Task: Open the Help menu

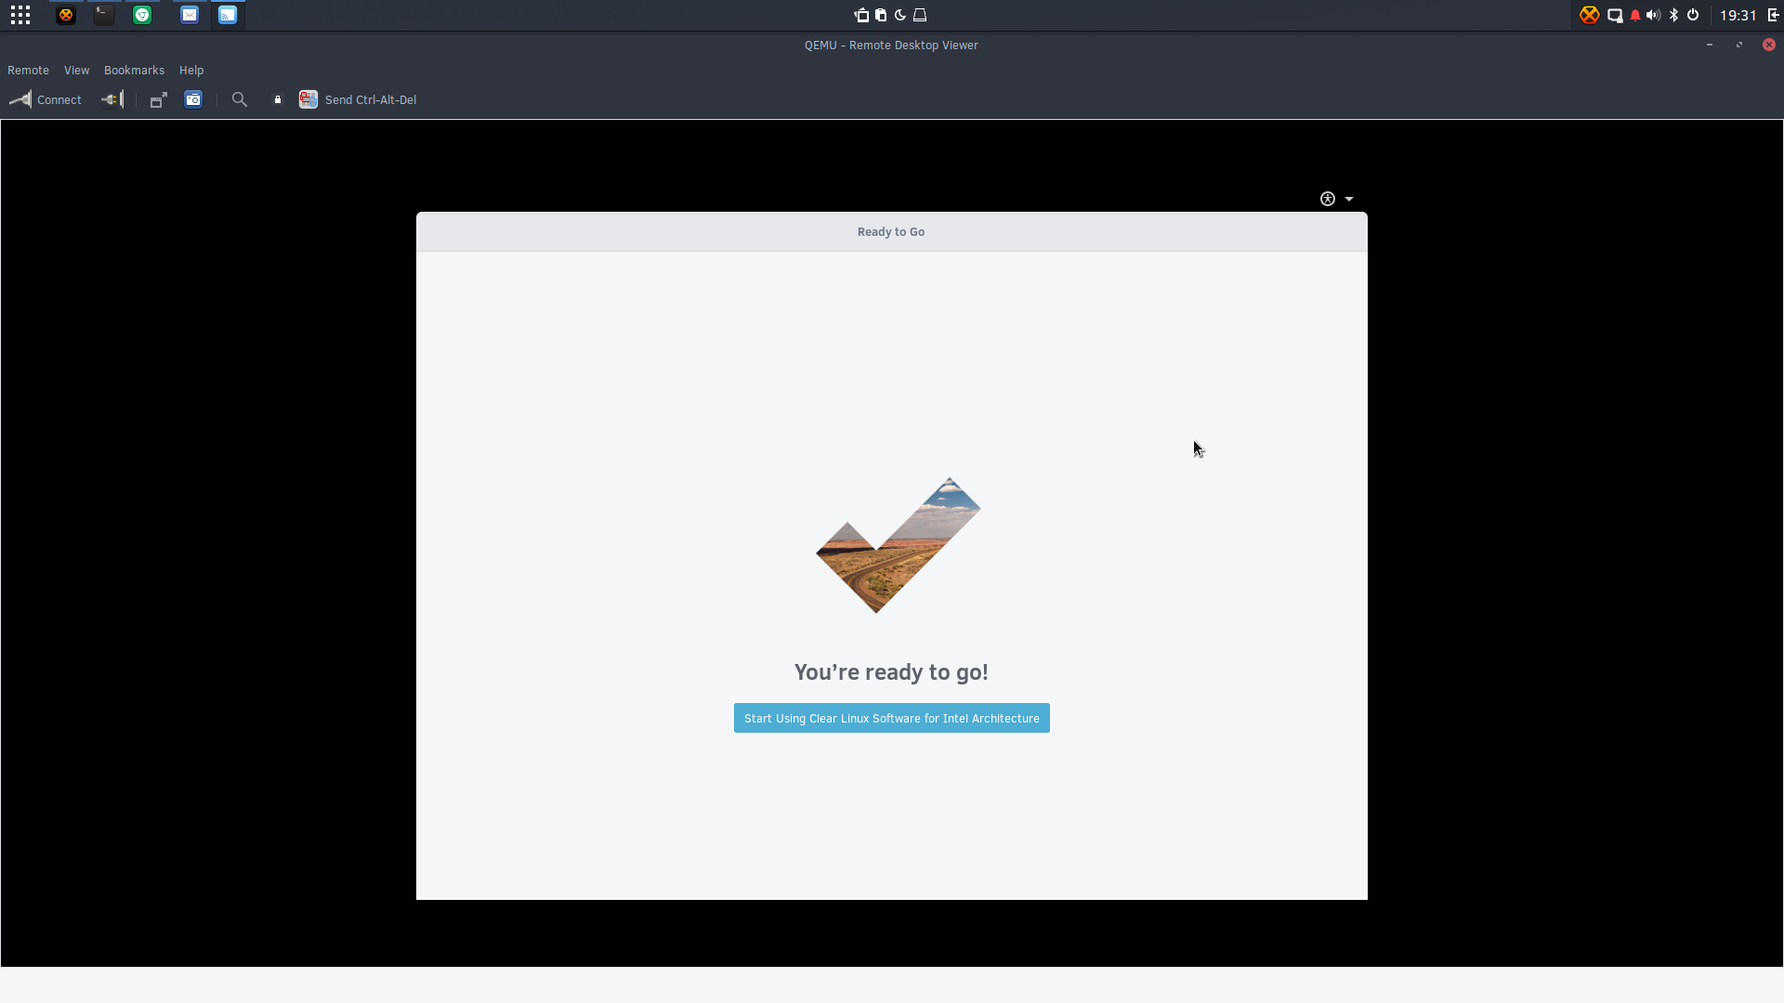Action: (191, 71)
